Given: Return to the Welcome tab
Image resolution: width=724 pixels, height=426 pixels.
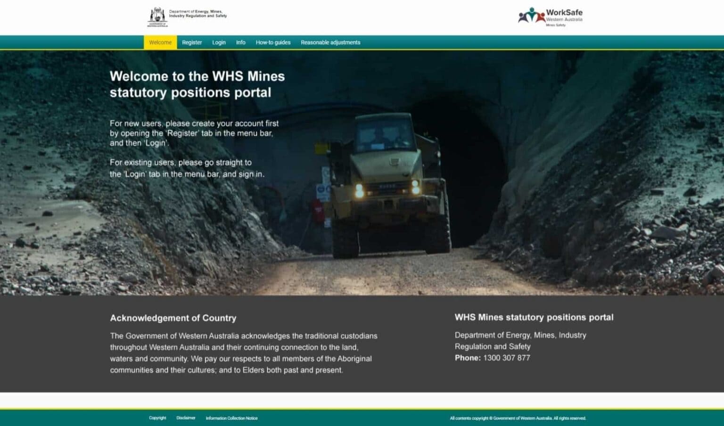Looking at the screenshot, I should point(160,42).
